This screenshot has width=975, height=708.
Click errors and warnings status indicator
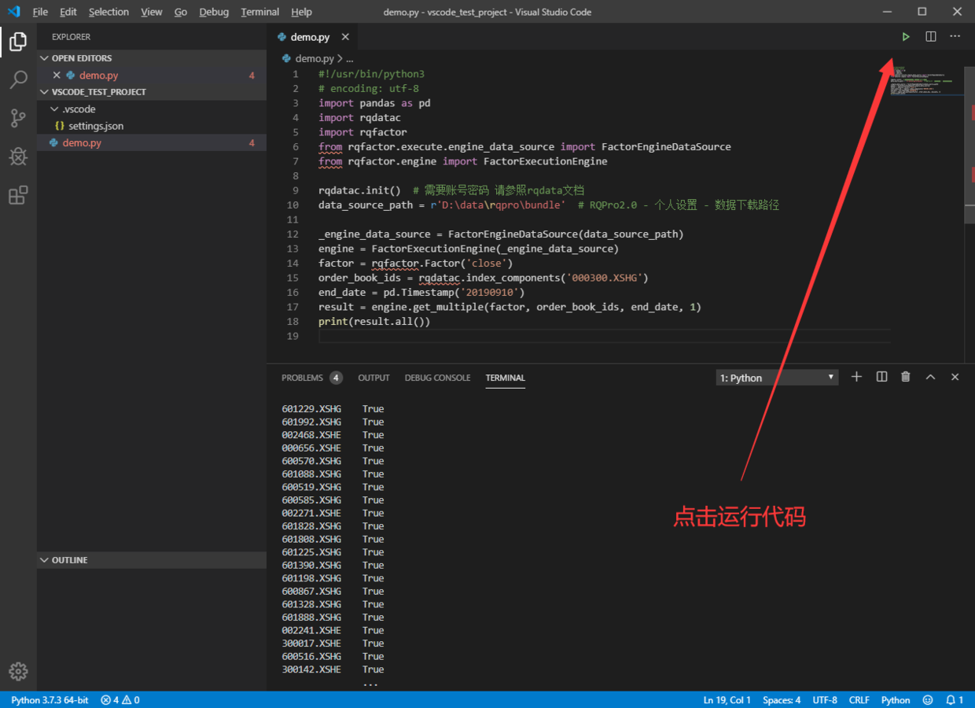point(120,700)
